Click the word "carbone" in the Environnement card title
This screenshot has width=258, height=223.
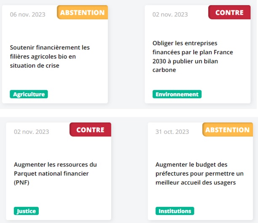tap(164, 70)
